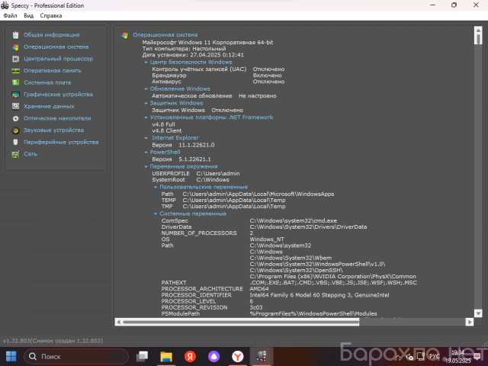Click the taskbar Поиск search box

76,356
